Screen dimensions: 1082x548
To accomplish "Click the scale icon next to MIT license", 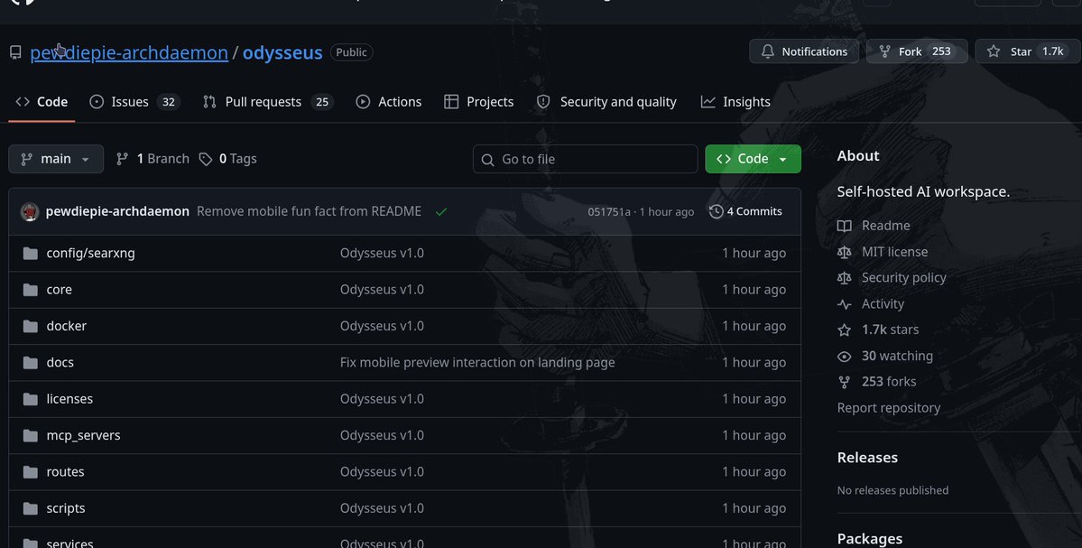I will pyautogui.click(x=844, y=252).
